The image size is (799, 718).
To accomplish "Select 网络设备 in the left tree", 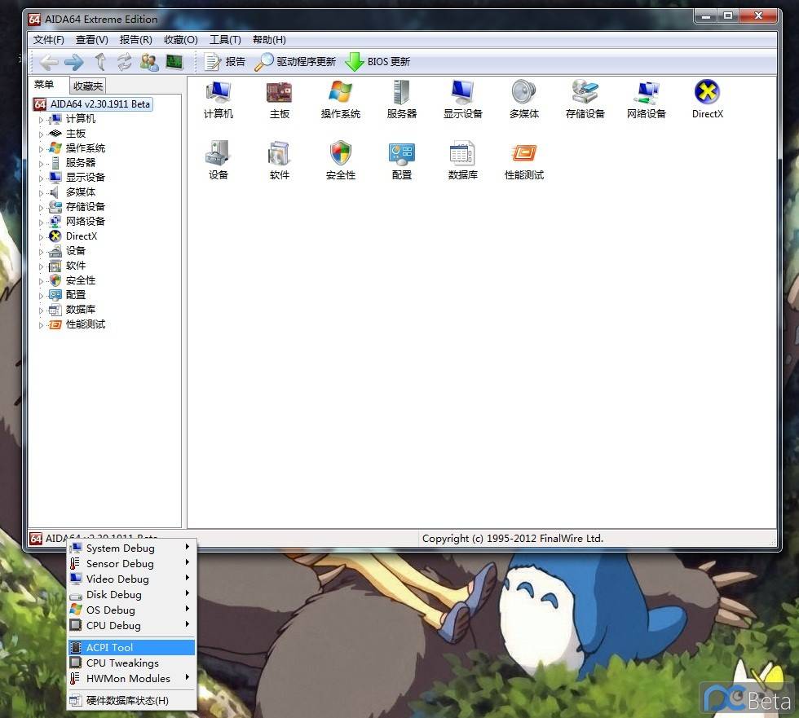I will click(85, 222).
